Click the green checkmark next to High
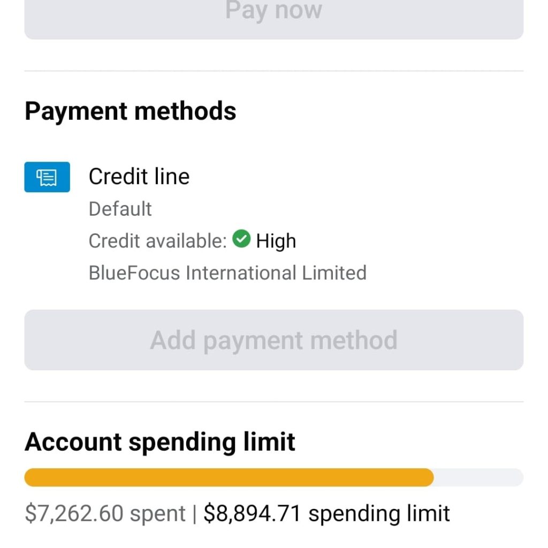548x548 pixels. click(242, 239)
